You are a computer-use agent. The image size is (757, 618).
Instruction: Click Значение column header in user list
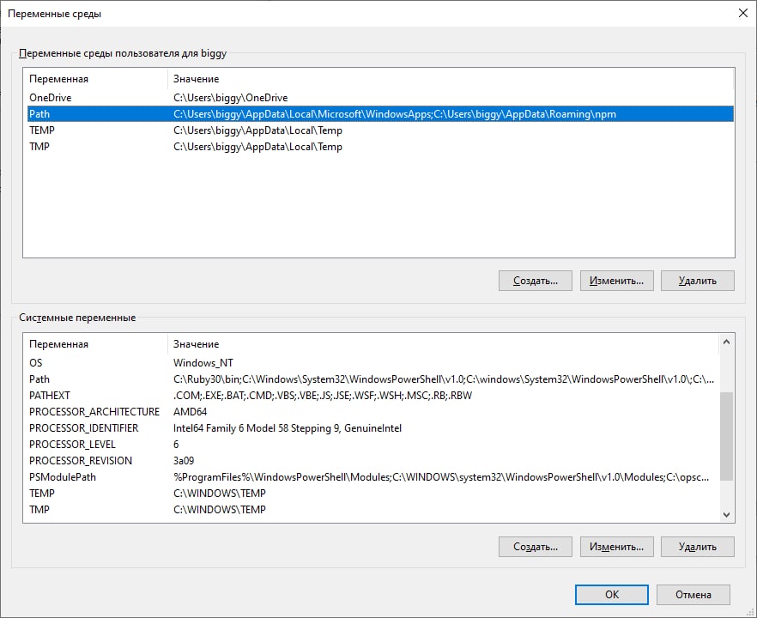(451, 79)
